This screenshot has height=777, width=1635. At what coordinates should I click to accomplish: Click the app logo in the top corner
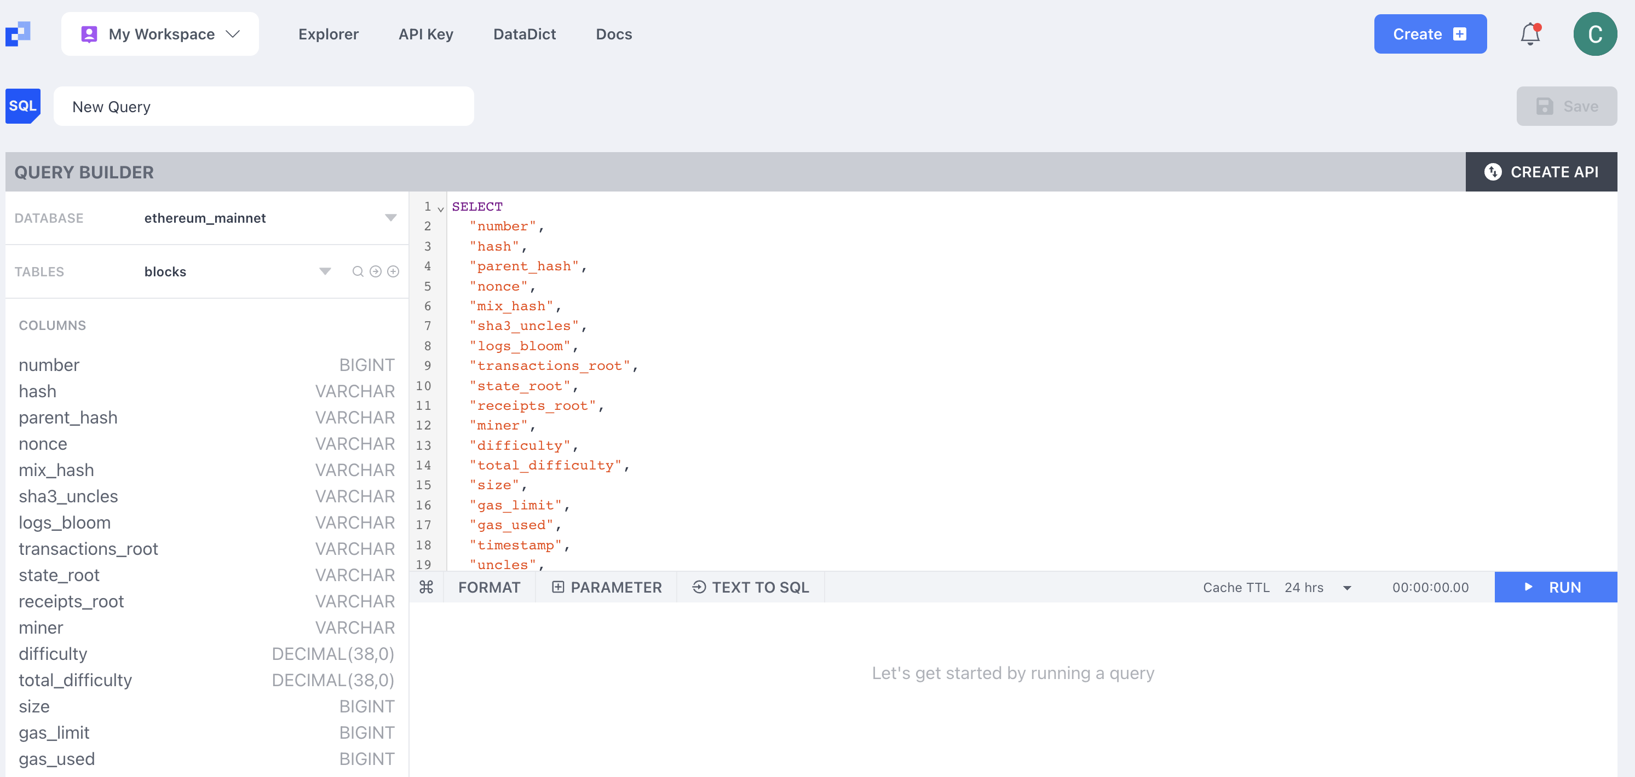[x=18, y=34]
